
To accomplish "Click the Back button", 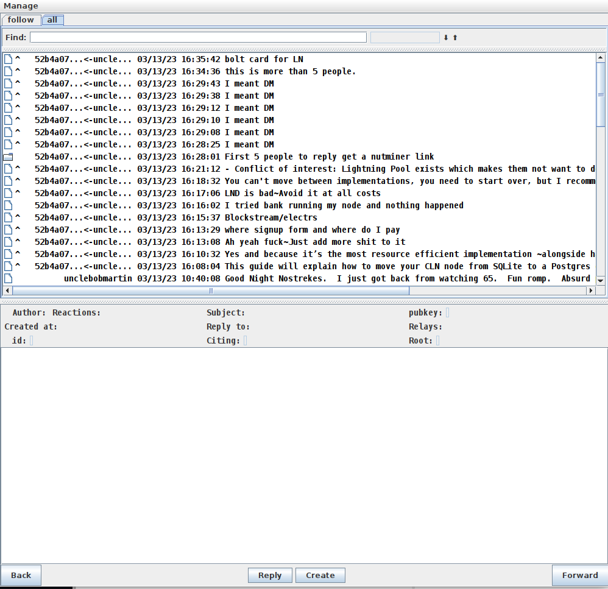I will click(x=21, y=575).
